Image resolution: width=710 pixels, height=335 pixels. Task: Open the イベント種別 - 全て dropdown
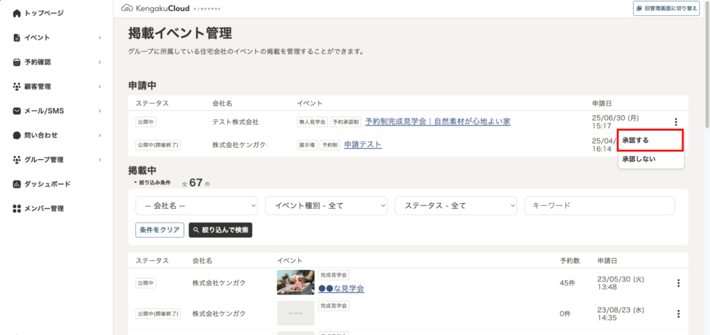click(x=326, y=206)
